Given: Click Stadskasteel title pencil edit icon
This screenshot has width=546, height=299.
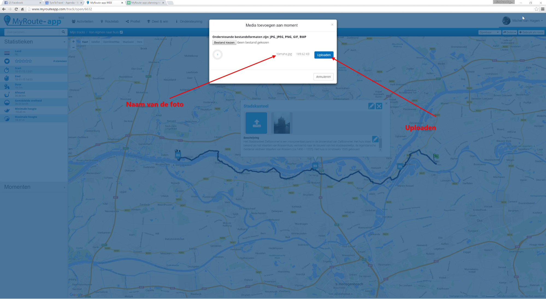Looking at the screenshot, I should [x=371, y=106].
